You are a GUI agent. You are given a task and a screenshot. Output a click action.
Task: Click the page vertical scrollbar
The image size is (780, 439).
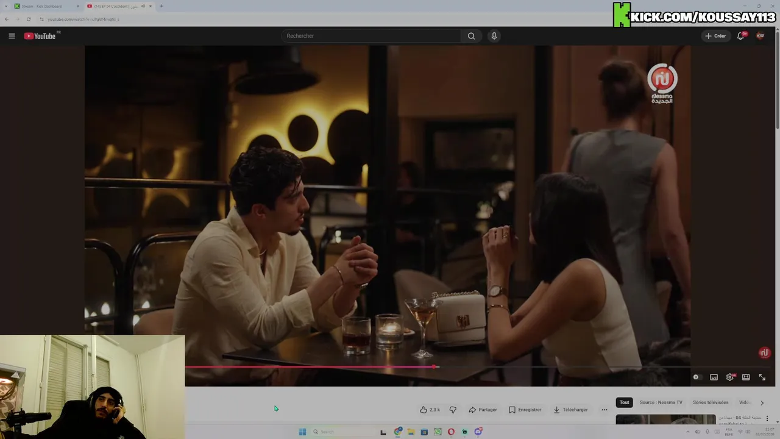(777, 79)
